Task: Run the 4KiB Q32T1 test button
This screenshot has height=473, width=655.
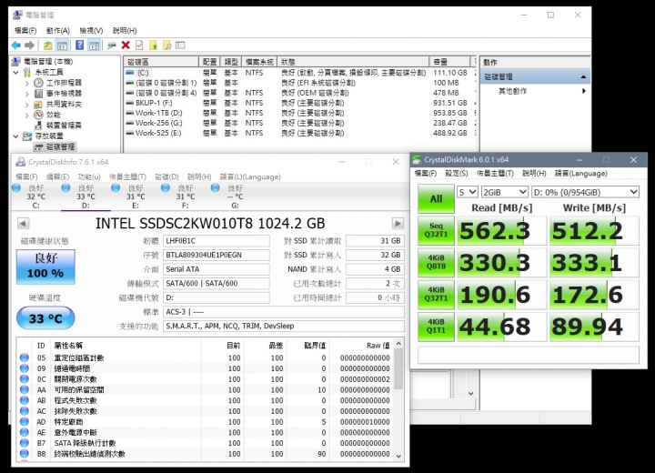Action: (x=436, y=295)
